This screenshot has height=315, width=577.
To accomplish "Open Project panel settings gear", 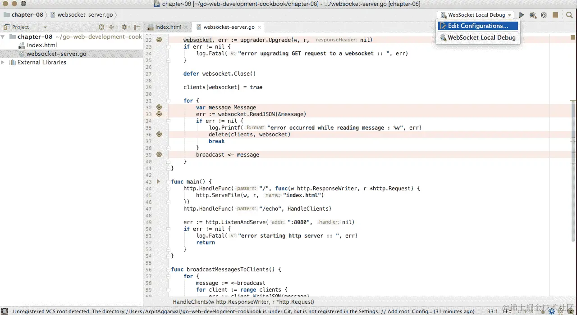I will tap(124, 27).
